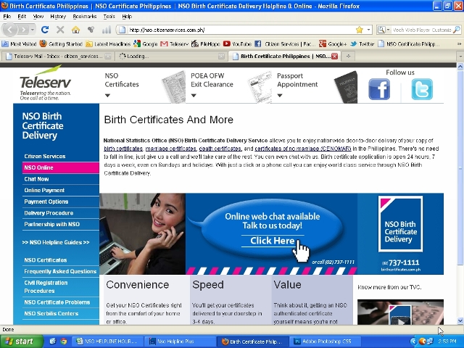Open the list all tabs dropdown
Image resolution: width=464 pixels, height=348 pixels.
[460, 57]
